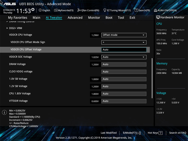Switch to EzMode(F7)
Image resolution: width=188 pixels, height=141 pixels.
coord(132,133)
